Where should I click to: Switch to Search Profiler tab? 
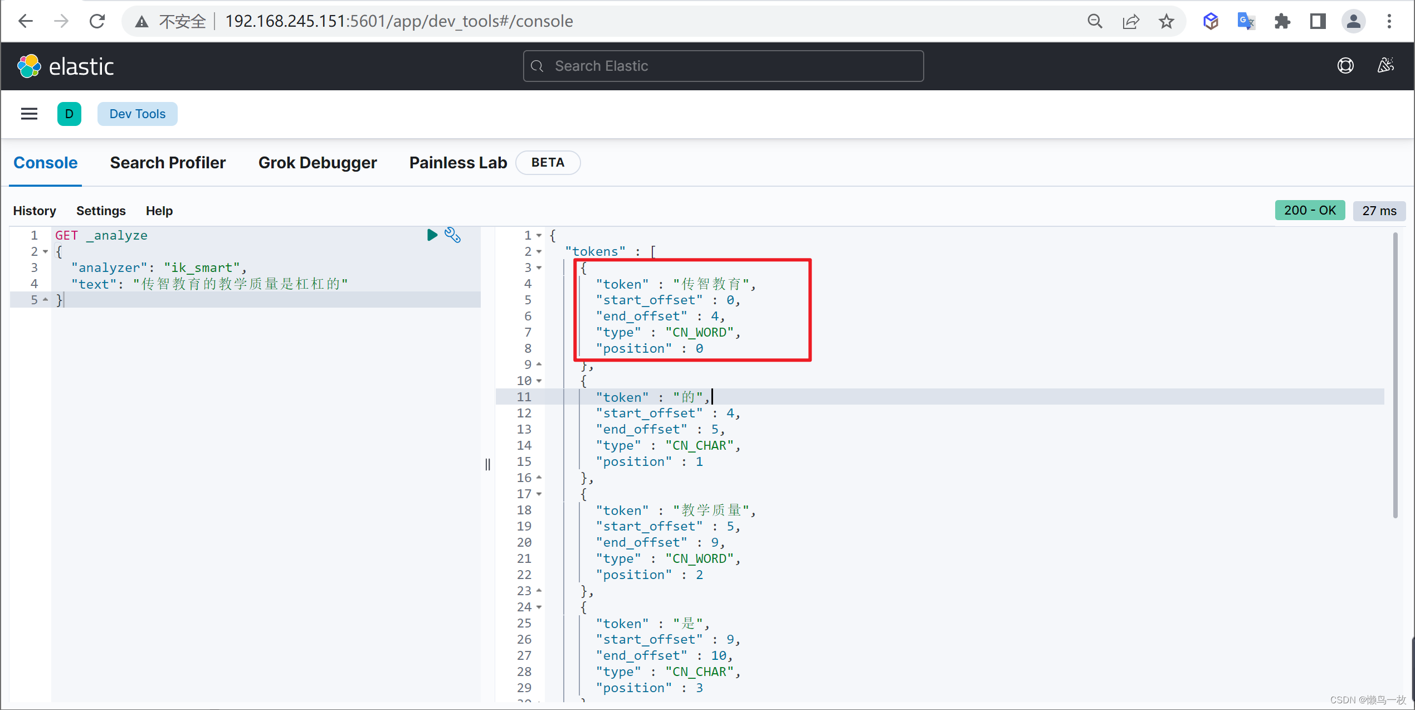click(167, 162)
